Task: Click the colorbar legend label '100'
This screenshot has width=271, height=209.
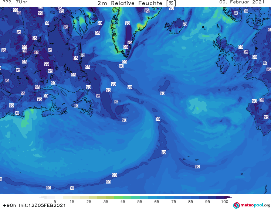Action: 225,202
